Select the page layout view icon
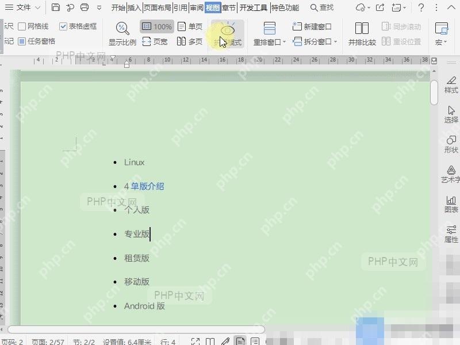The image size is (460, 345). click(x=240, y=341)
